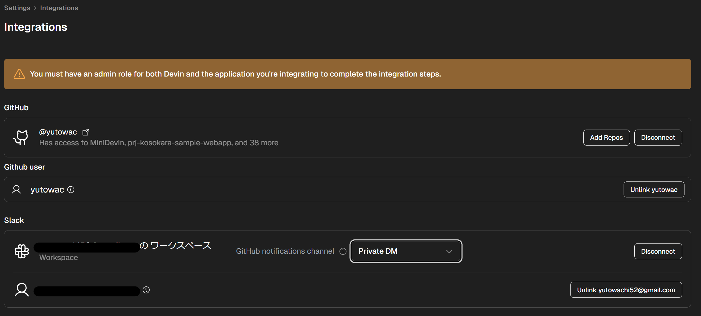The height and width of the screenshot is (316, 701).
Task: Click info icon beside GitHub notifications channel
Action: pyautogui.click(x=343, y=251)
